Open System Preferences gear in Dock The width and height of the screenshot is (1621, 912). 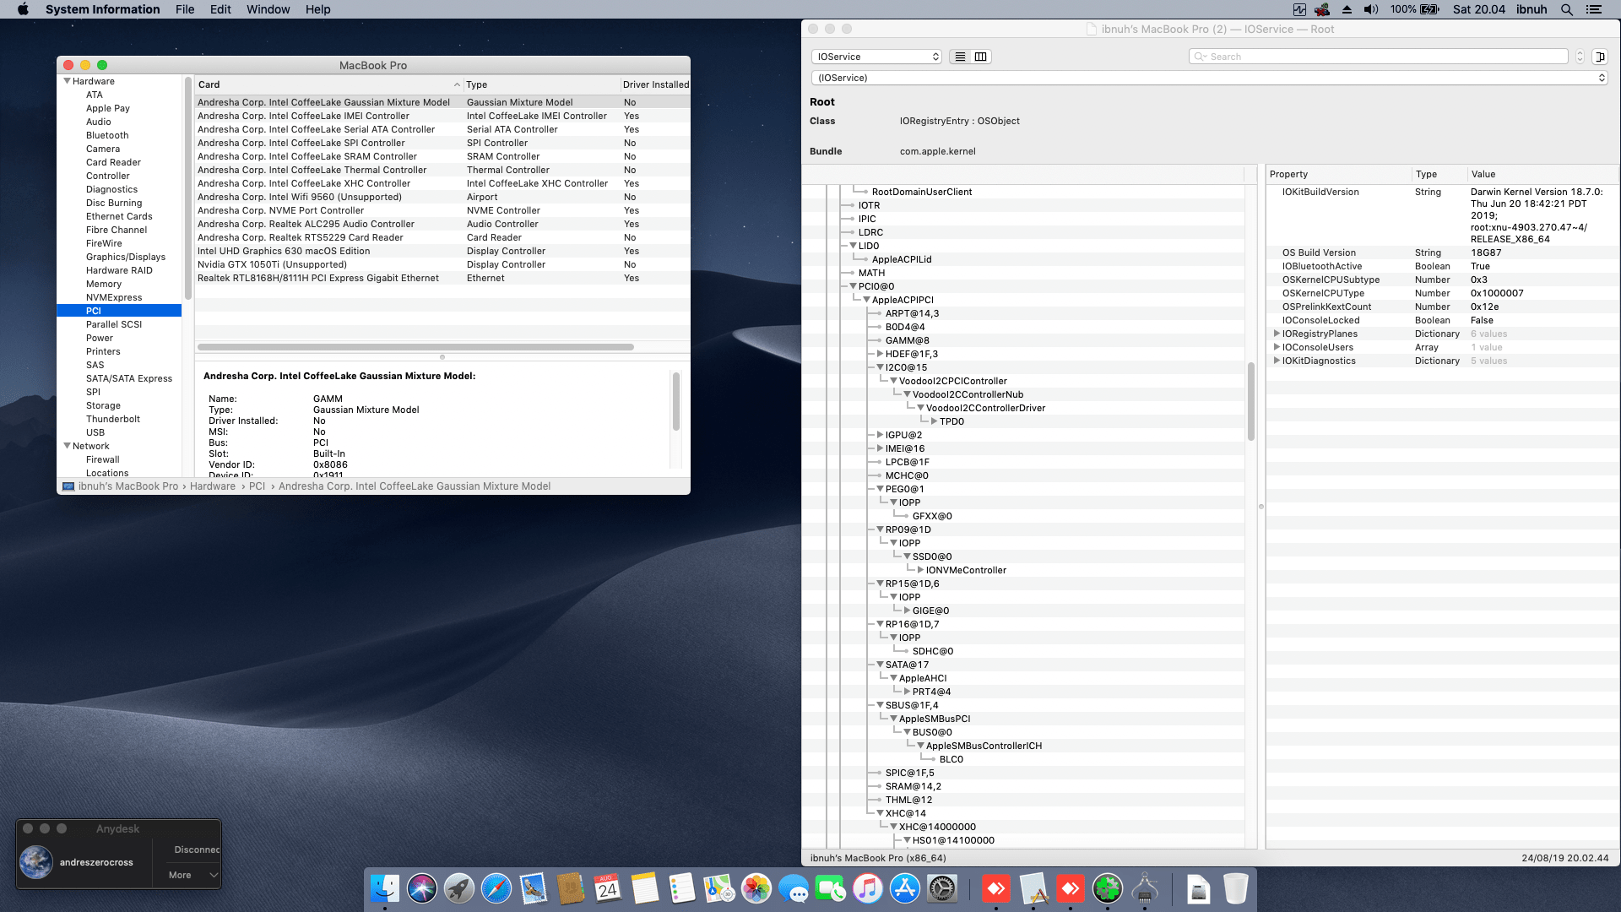[x=942, y=888]
